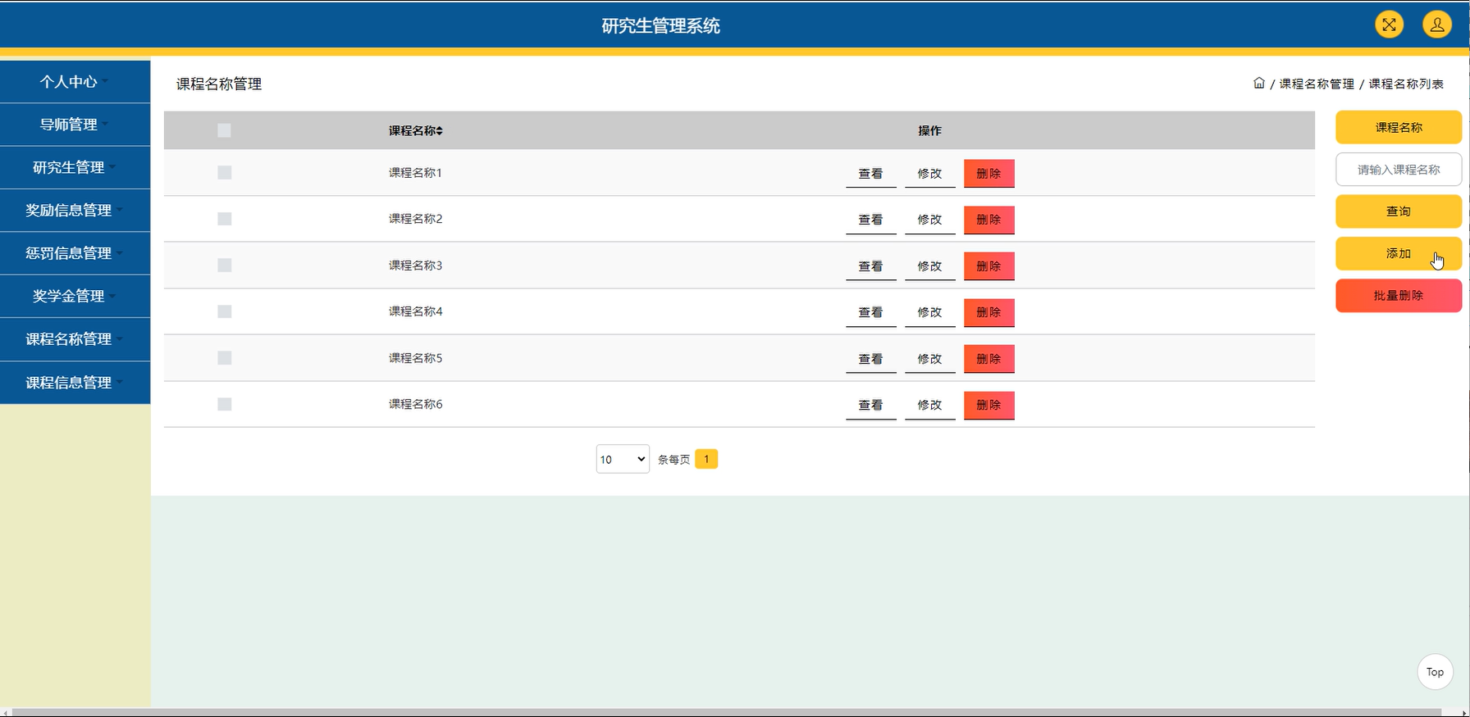
Task: Expand the 课程信息管理 sidebar menu
Action: (x=75, y=382)
